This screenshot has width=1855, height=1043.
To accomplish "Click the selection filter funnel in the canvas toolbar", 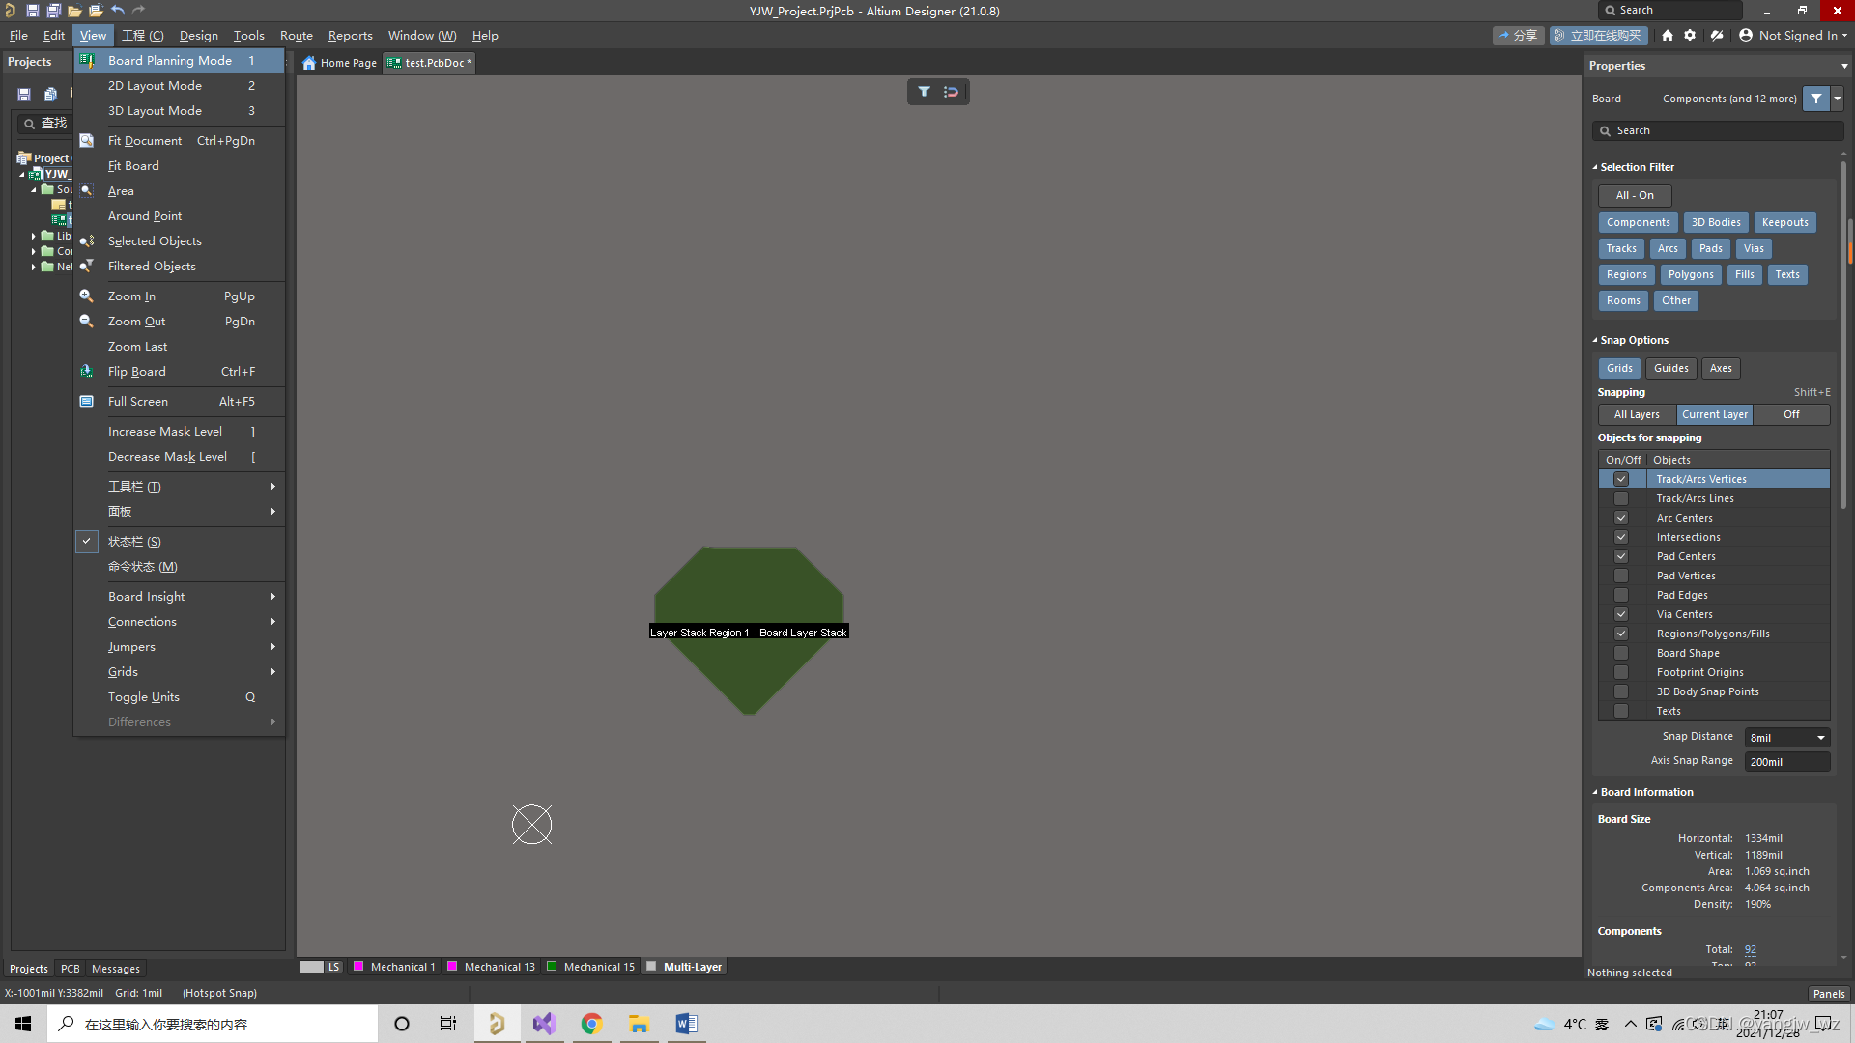I will (x=925, y=92).
